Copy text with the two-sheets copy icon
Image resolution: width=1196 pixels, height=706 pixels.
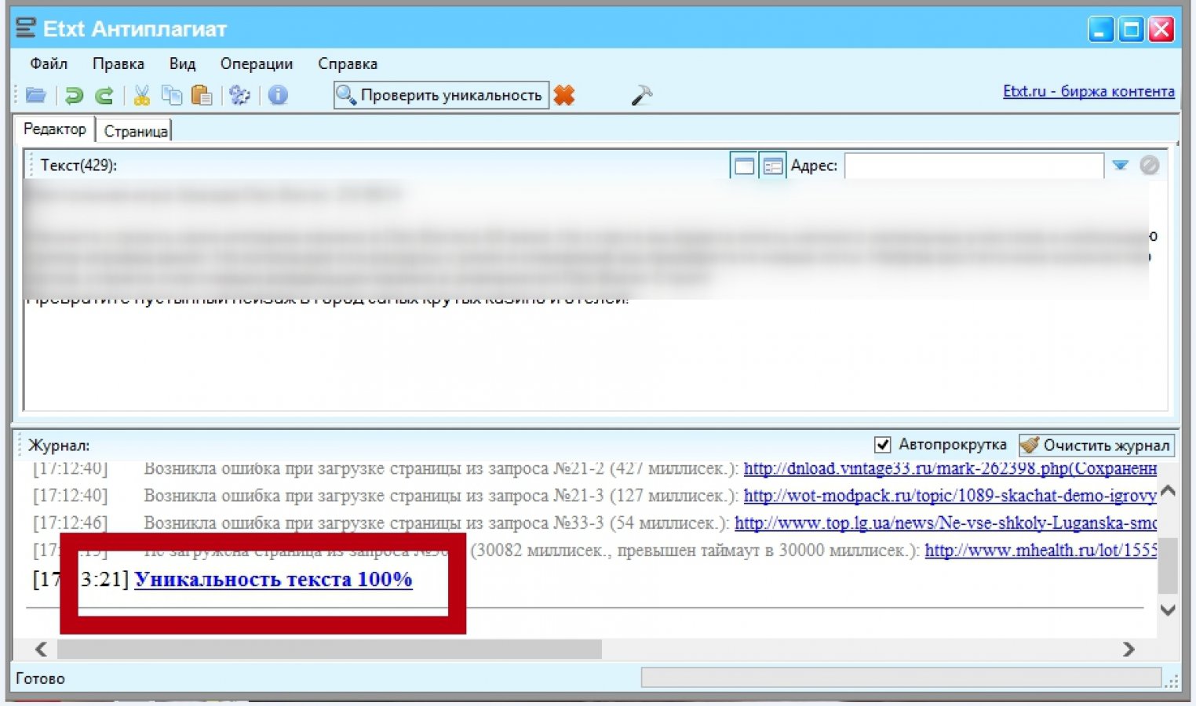(x=171, y=96)
